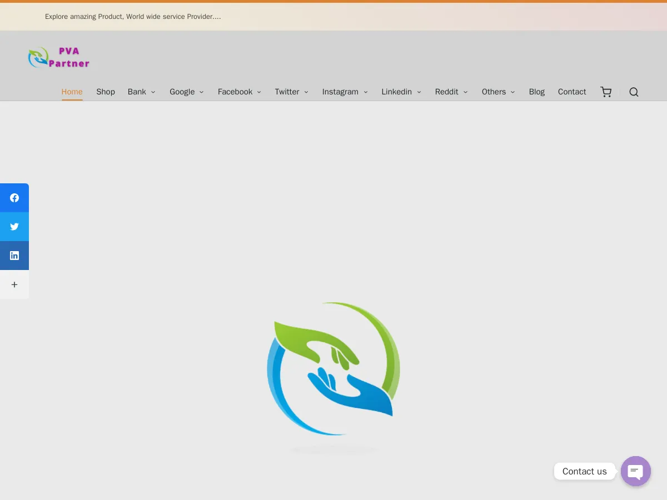667x500 pixels.
Task: Click the LinkedIn share icon in sidebar
Action: (x=14, y=256)
